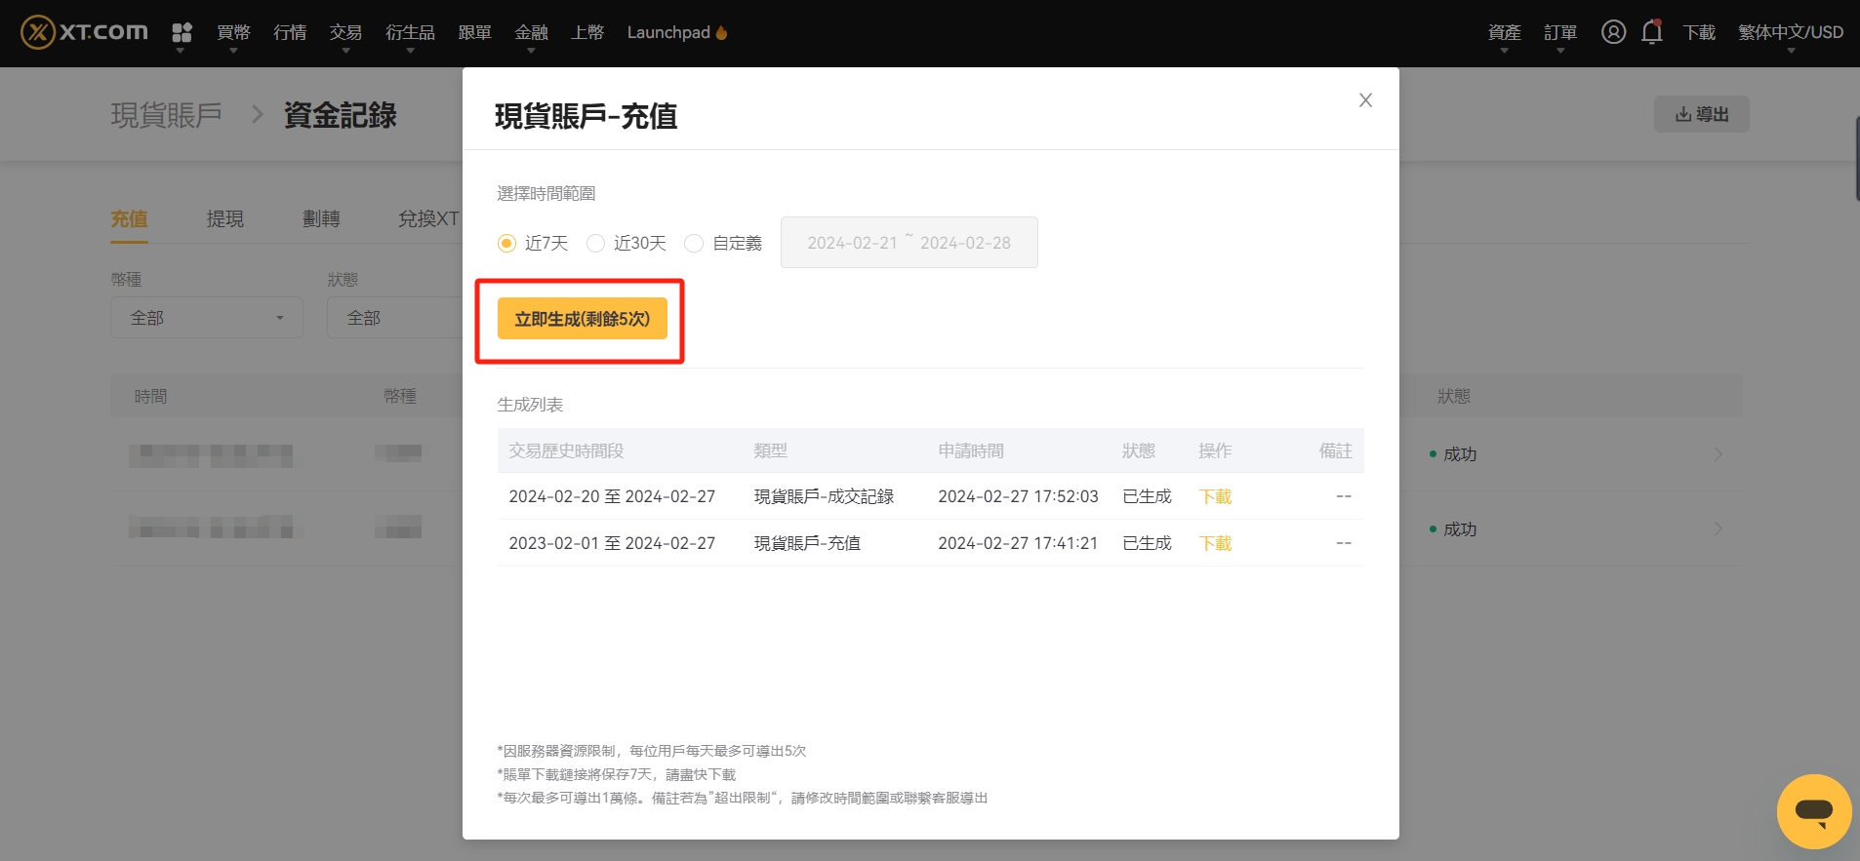
Task: Open the 幣種 全部 dropdown
Action: click(207, 318)
